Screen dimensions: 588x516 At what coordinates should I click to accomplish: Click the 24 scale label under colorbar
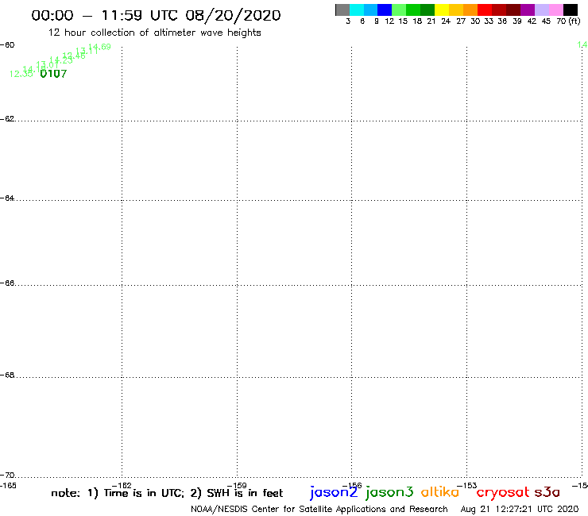446,21
